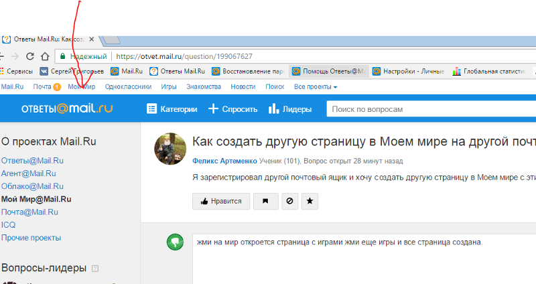536x284 pixels.
Task: Click the forward navigation arrow
Action: pos(15,56)
